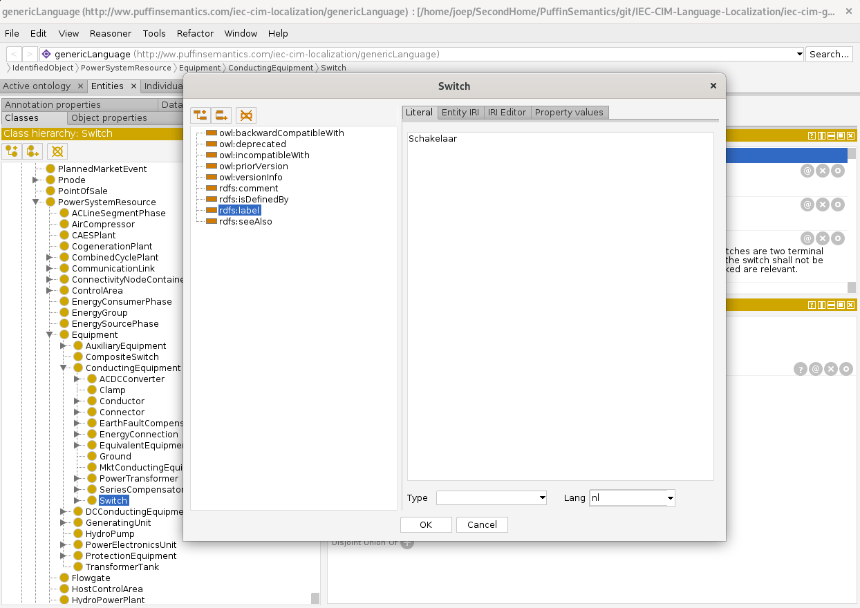
Task: Select the CompositeSwitch class
Action: click(122, 357)
